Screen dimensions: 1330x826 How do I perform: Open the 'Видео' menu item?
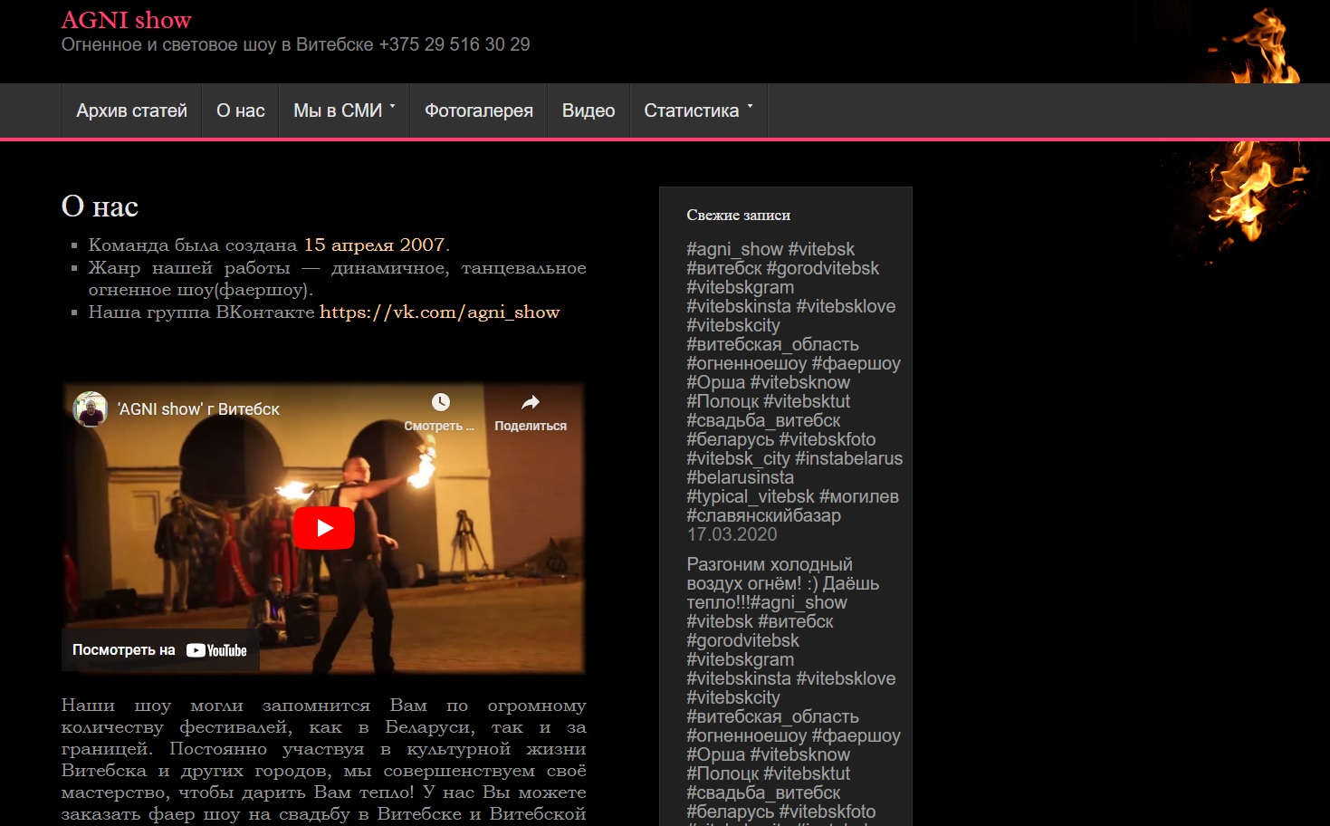tap(588, 110)
